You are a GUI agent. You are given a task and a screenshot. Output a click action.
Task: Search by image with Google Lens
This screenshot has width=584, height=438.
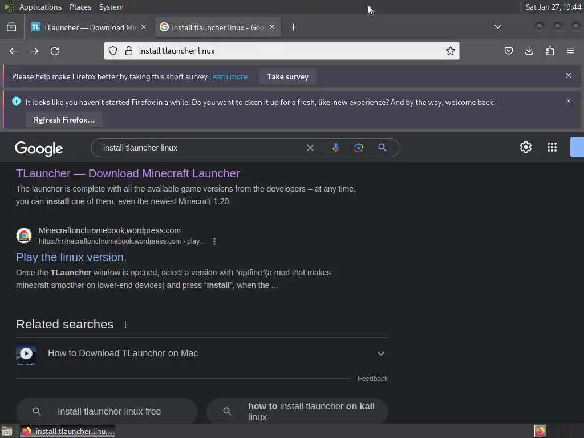[x=358, y=148]
